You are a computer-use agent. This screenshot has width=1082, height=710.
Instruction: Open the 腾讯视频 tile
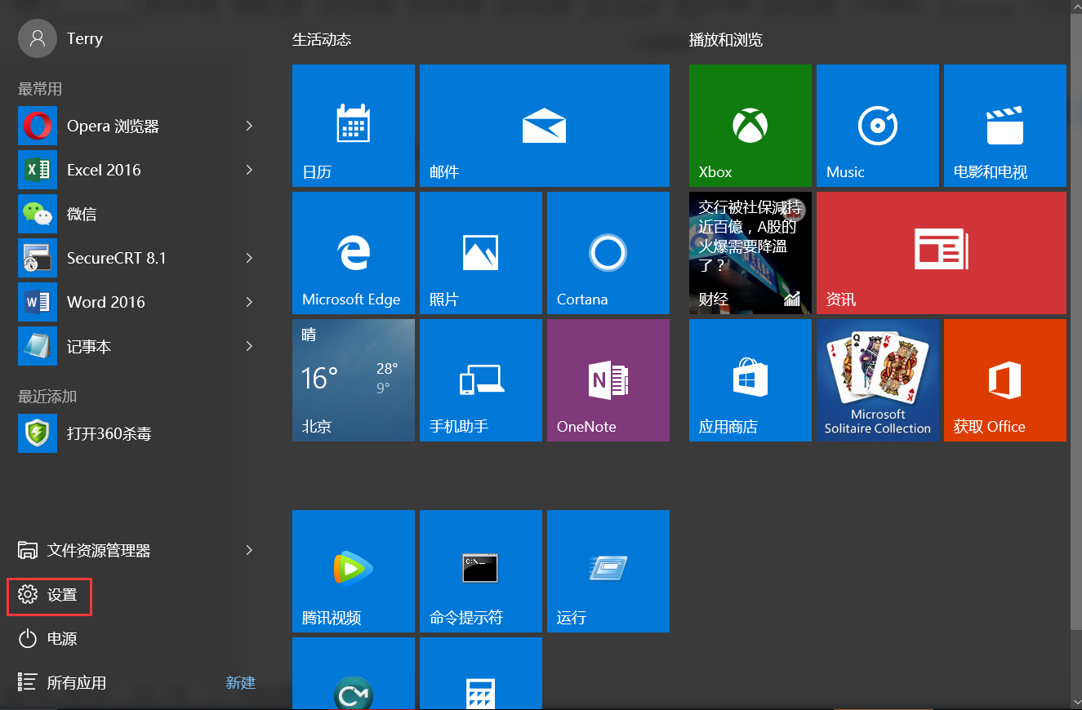tap(353, 570)
